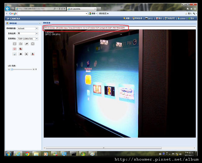The image size is (202, 163).
Task: Click the Chrome icon in the taskbar
Action: 27,154
